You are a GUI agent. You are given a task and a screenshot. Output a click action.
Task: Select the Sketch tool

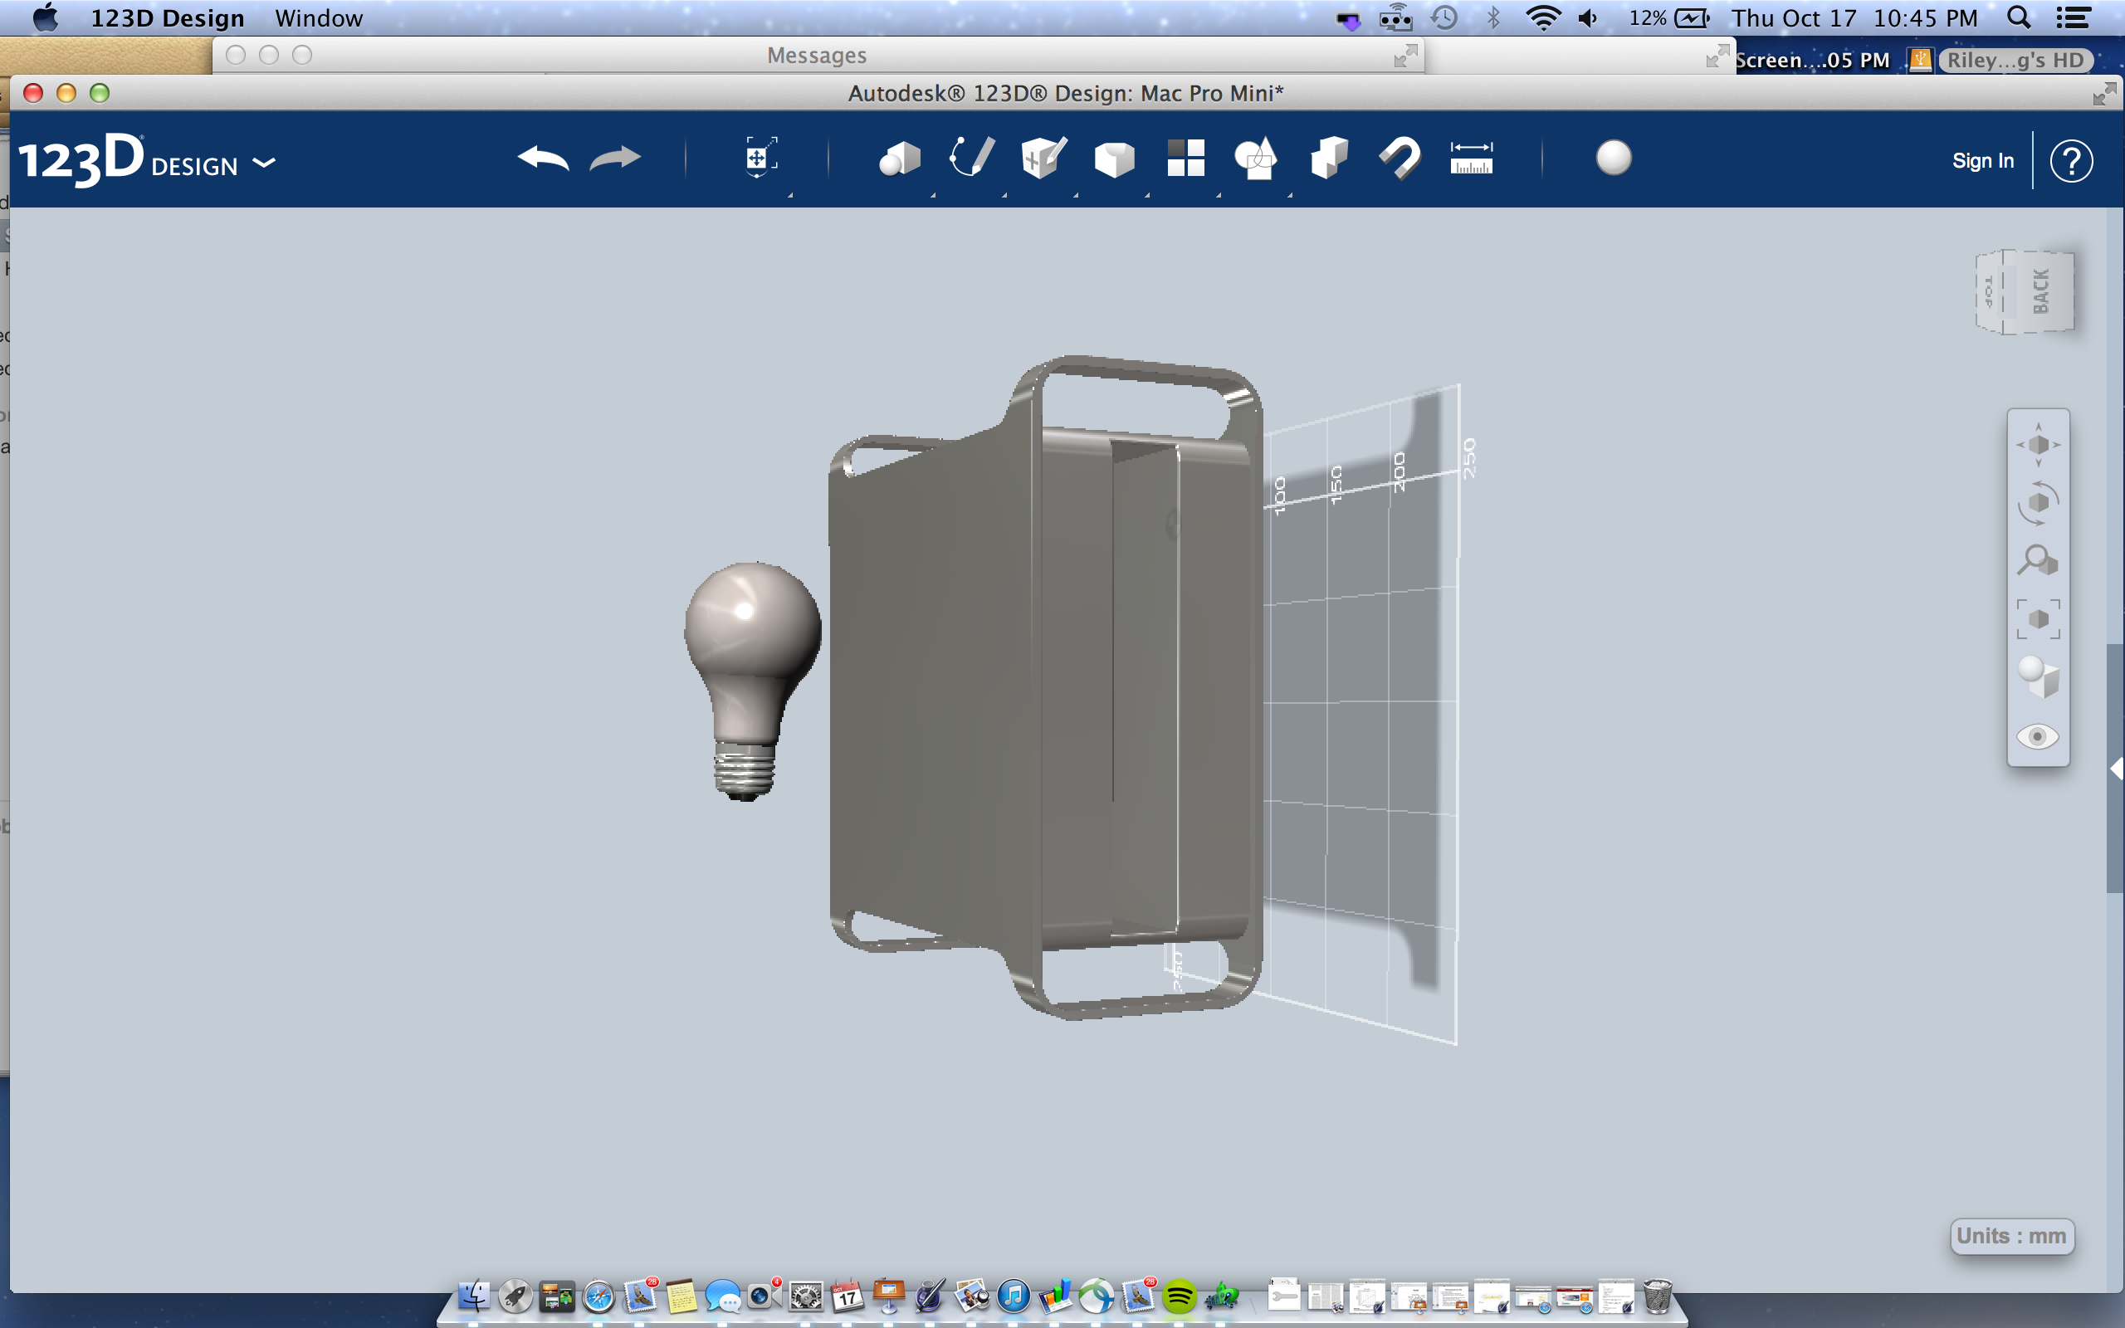pos(970,159)
